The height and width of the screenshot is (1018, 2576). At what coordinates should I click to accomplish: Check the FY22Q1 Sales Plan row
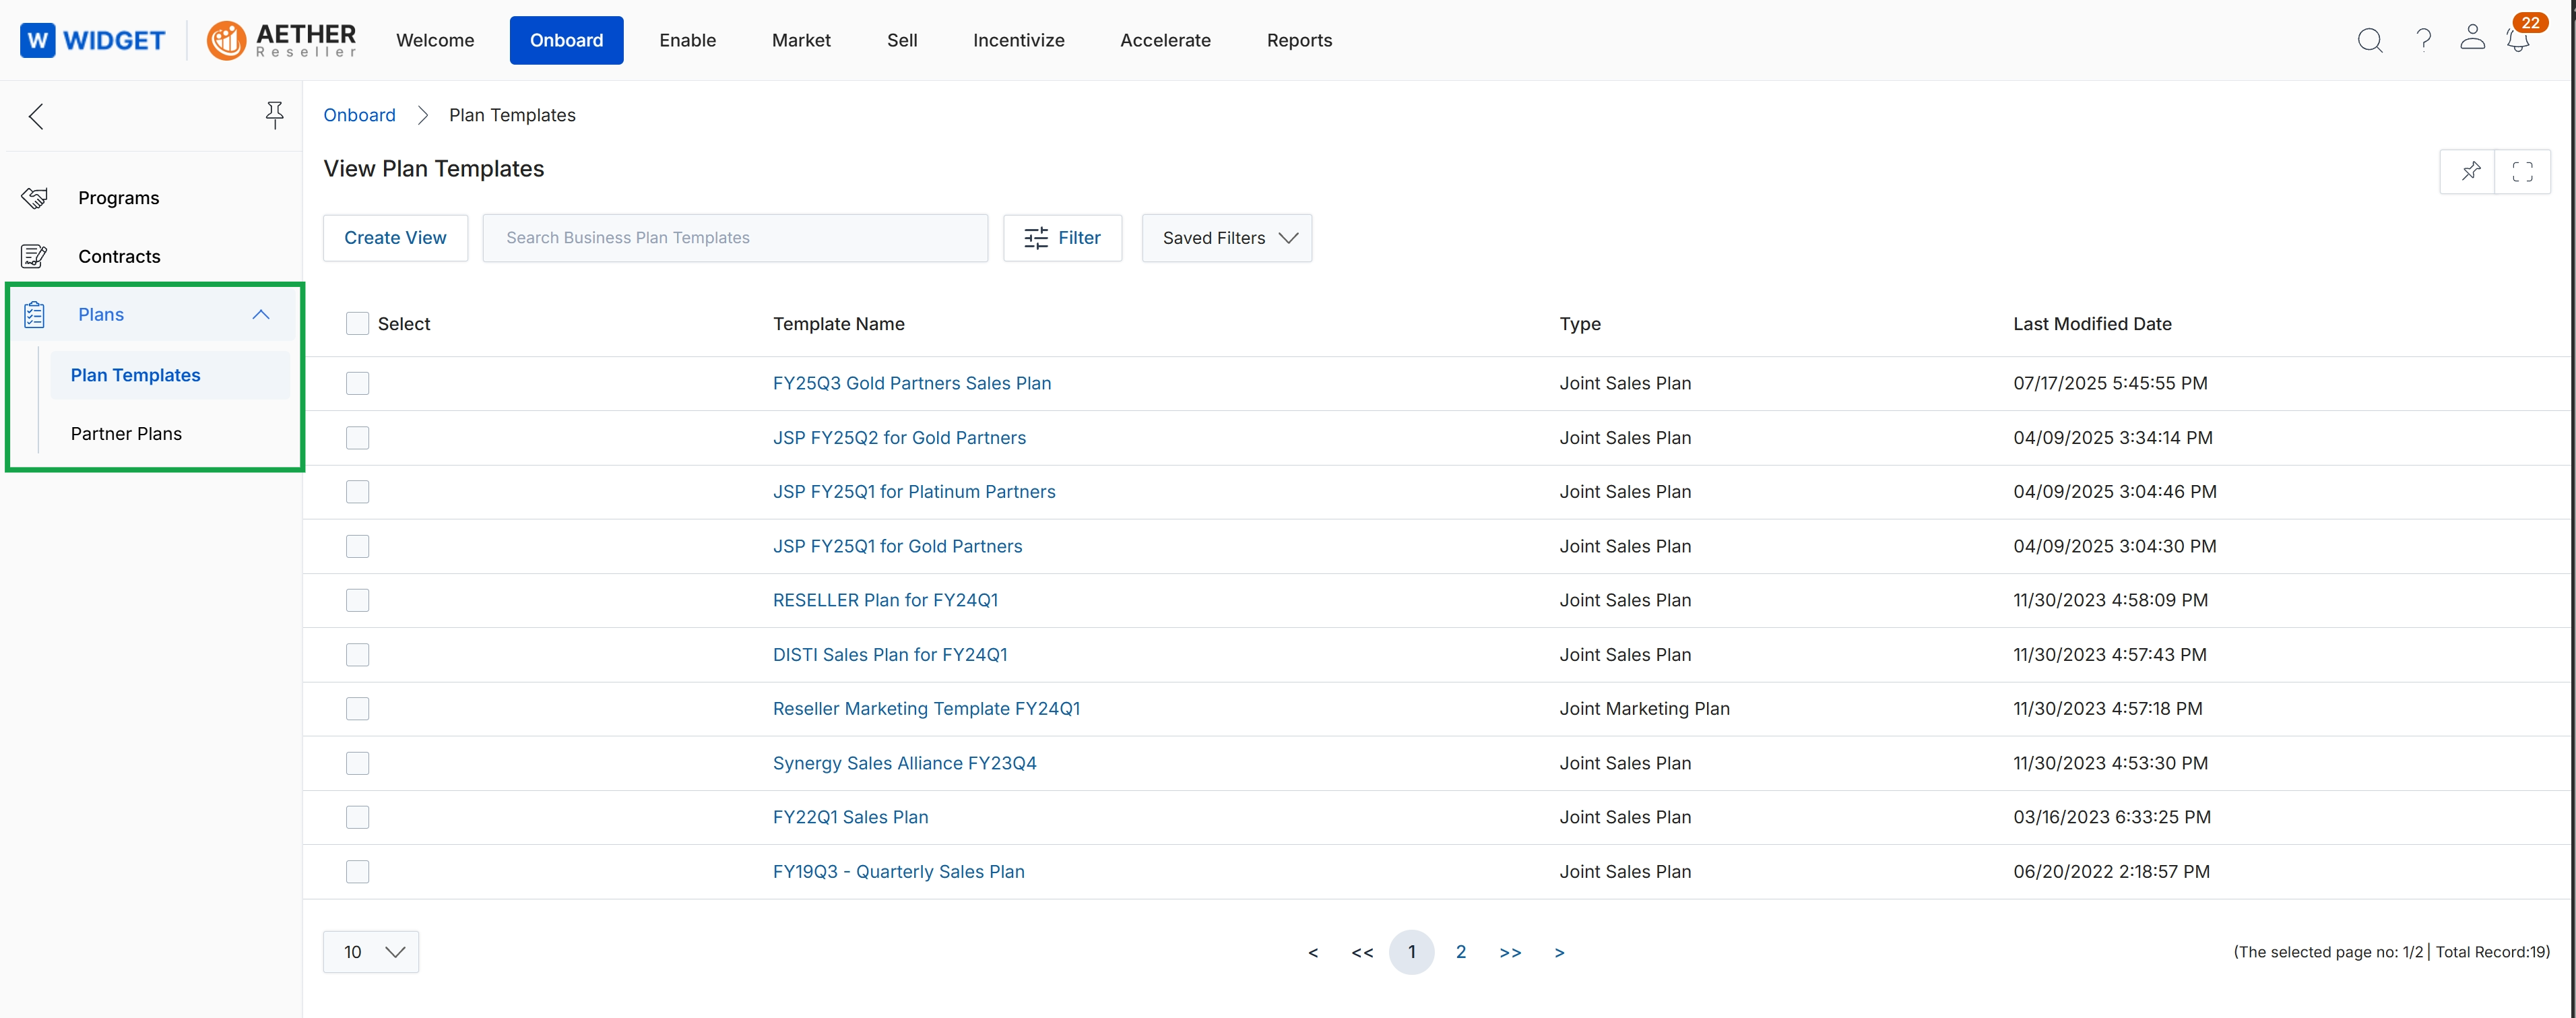(357, 817)
